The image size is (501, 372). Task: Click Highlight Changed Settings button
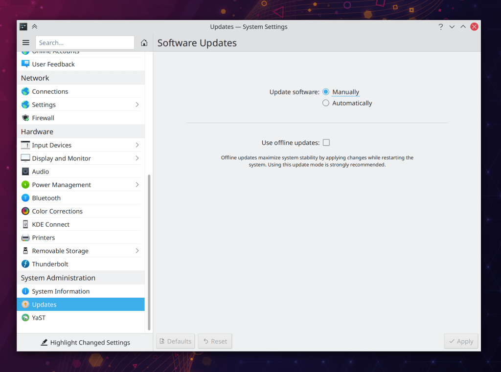85,342
